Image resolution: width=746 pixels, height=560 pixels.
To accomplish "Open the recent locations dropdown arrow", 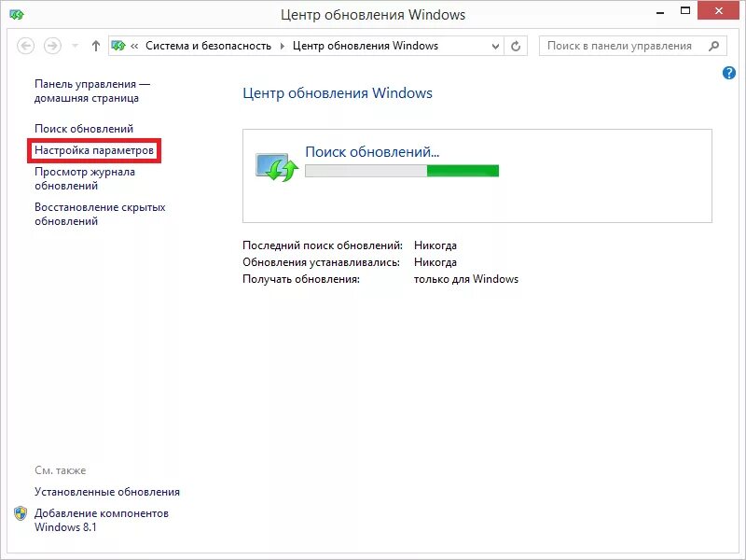I will pyautogui.click(x=76, y=46).
